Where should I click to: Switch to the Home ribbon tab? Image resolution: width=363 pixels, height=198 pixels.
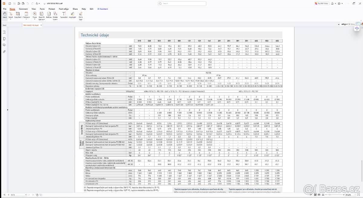tap(12, 9)
